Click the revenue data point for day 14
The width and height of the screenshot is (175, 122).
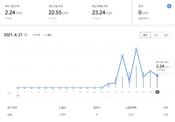108,84
